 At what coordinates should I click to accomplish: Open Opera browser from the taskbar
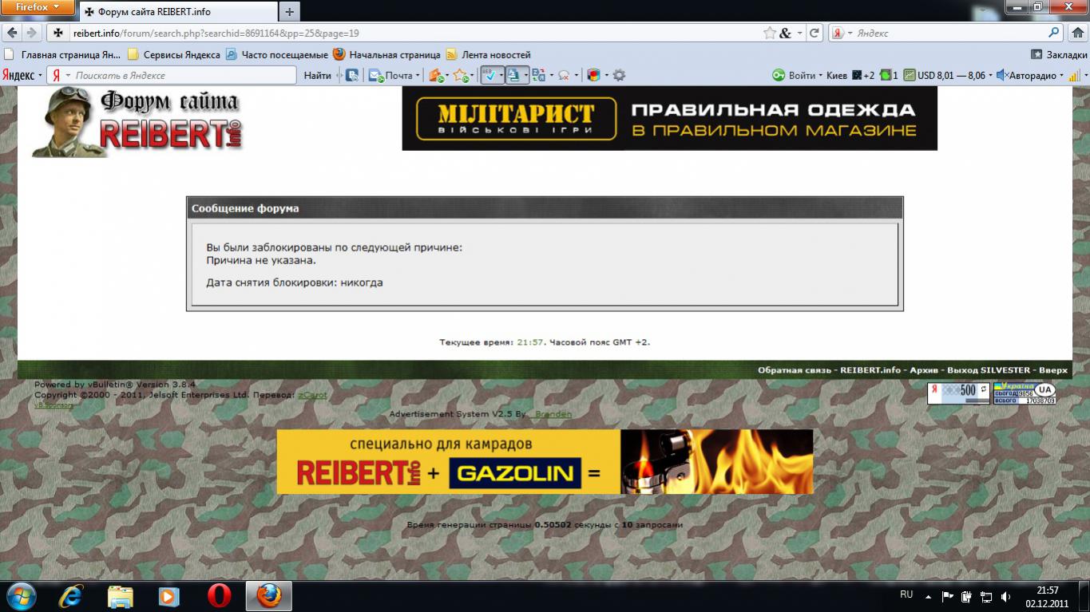219,596
